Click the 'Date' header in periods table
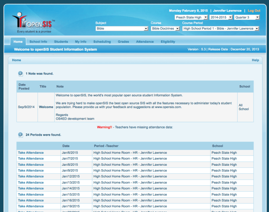269x212 pixels. coord(66,146)
